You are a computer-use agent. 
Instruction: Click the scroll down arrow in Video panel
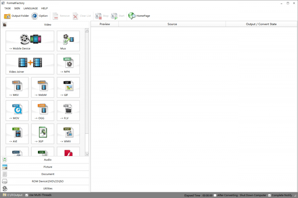(87, 154)
